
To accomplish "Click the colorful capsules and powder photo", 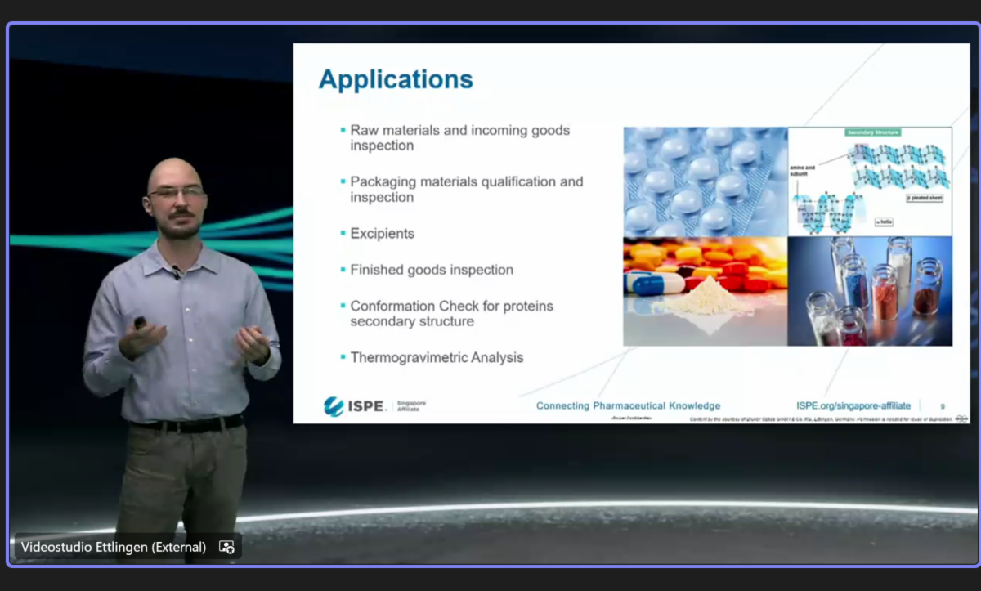I will 705,291.
